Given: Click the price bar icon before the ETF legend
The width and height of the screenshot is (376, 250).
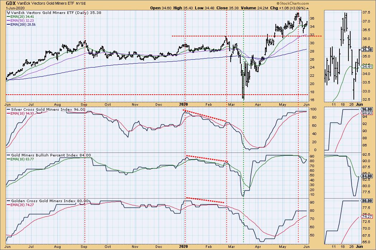Looking at the screenshot, I should coord(9,12).
